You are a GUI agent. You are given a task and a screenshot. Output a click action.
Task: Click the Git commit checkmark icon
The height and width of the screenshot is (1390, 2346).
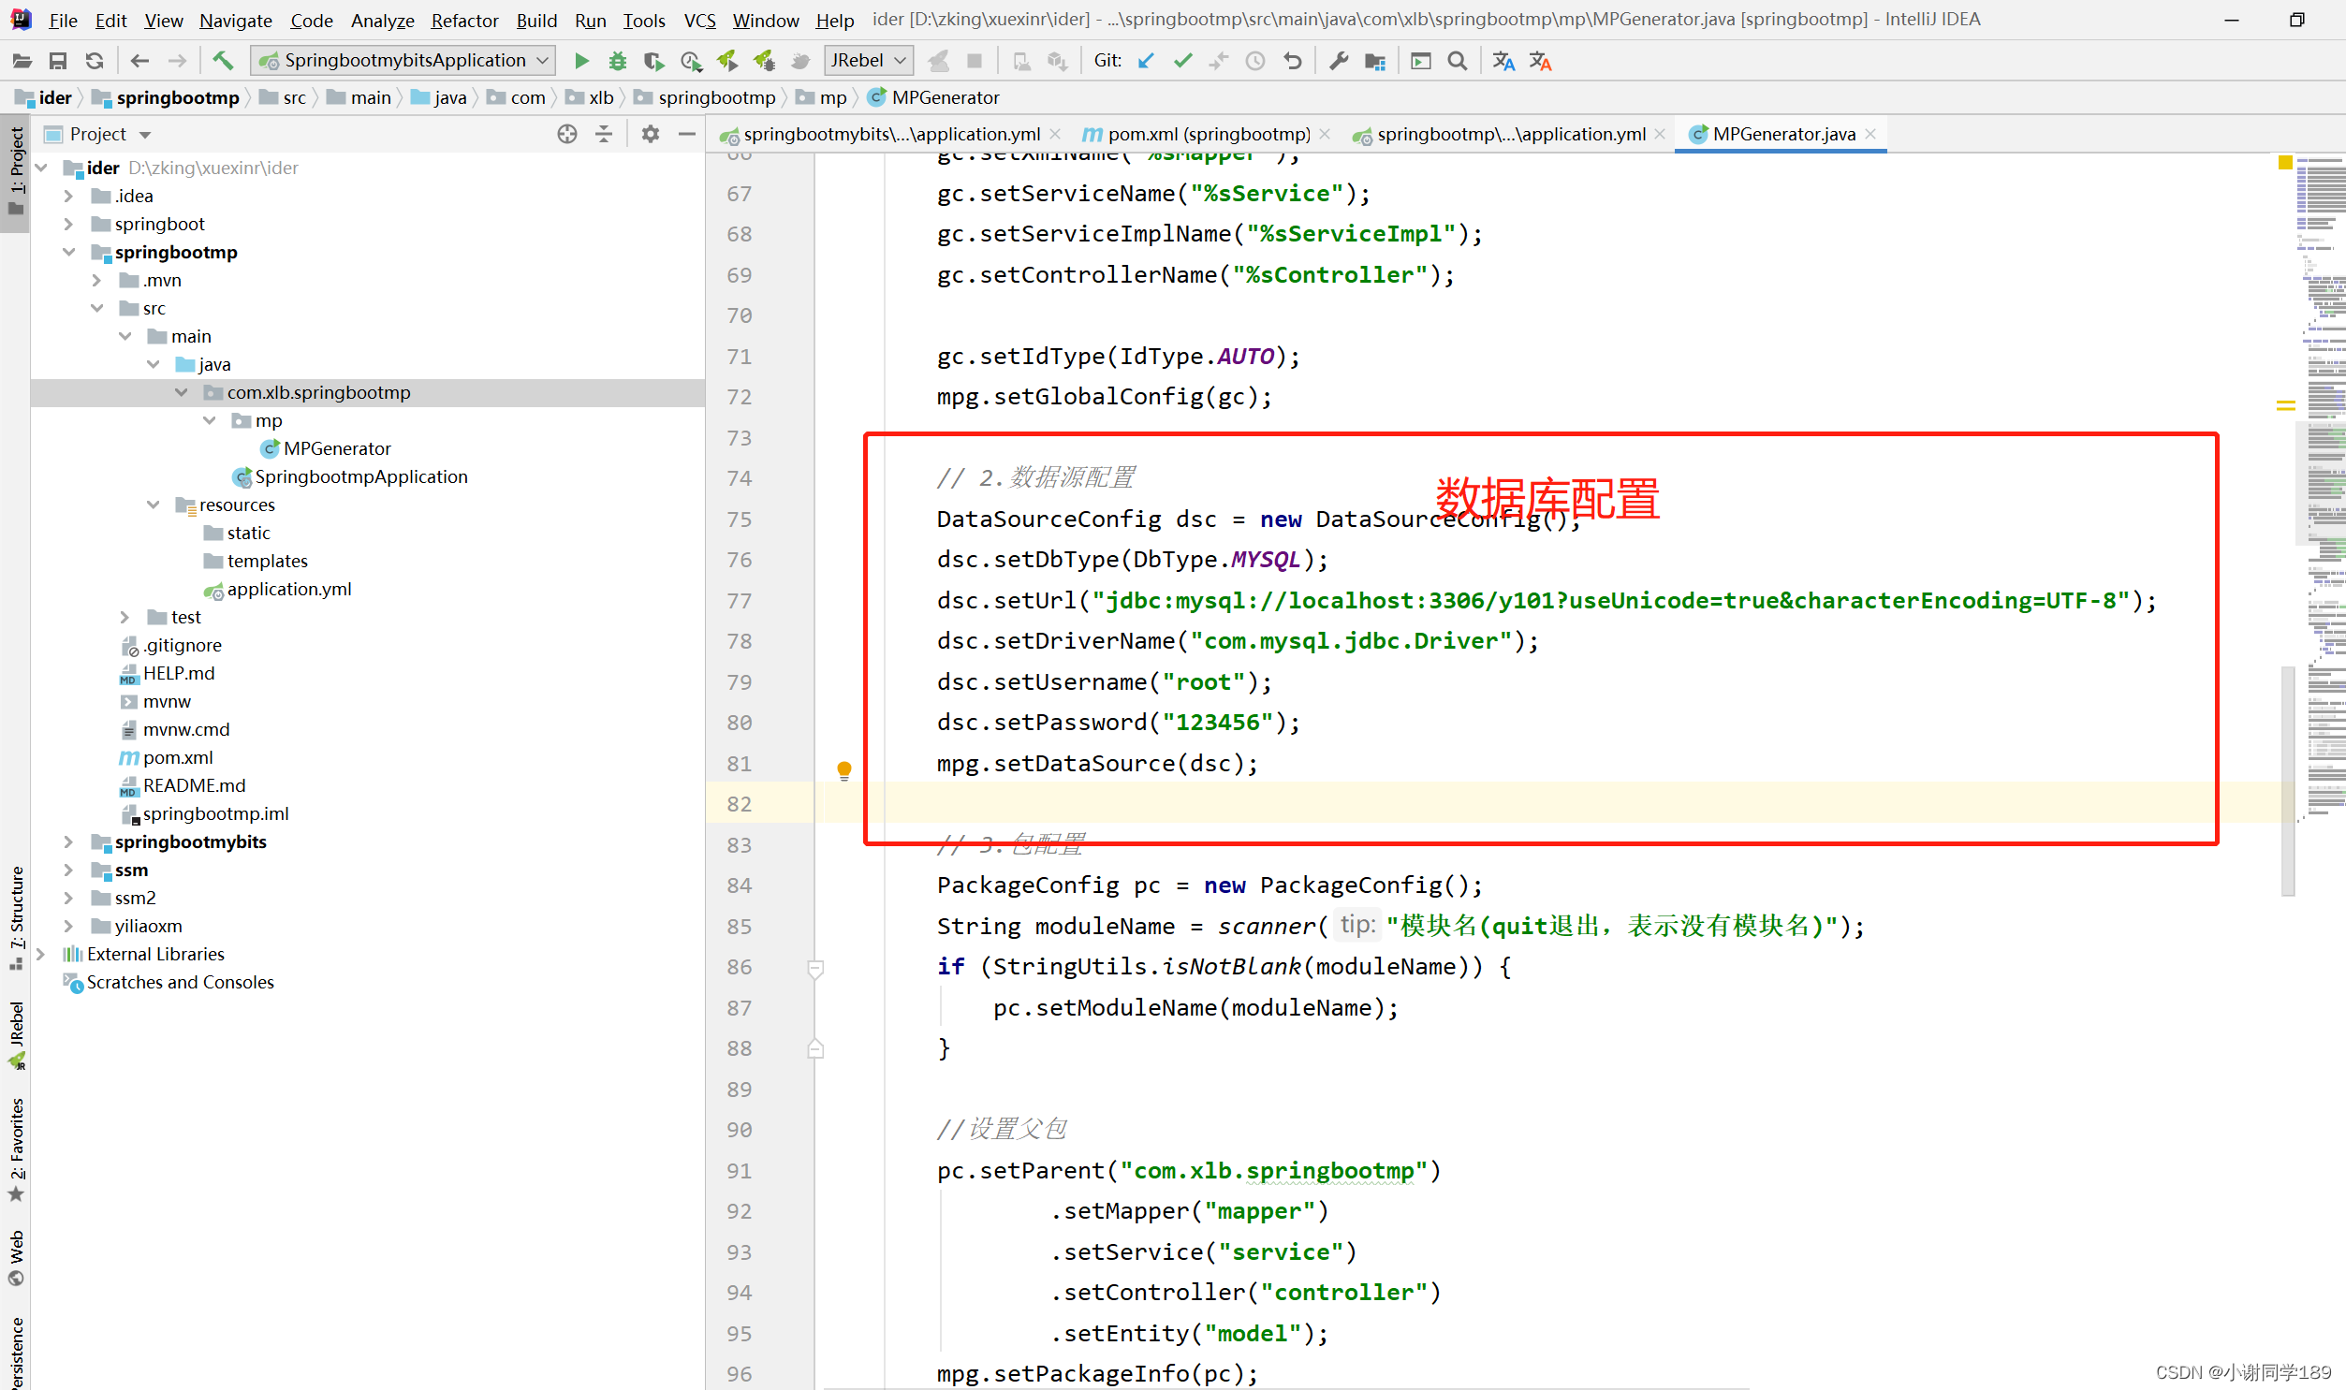click(x=1183, y=61)
